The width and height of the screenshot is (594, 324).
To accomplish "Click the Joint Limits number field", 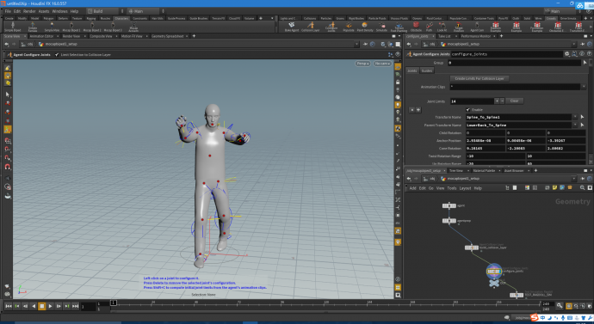I will click(x=472, y=101).
